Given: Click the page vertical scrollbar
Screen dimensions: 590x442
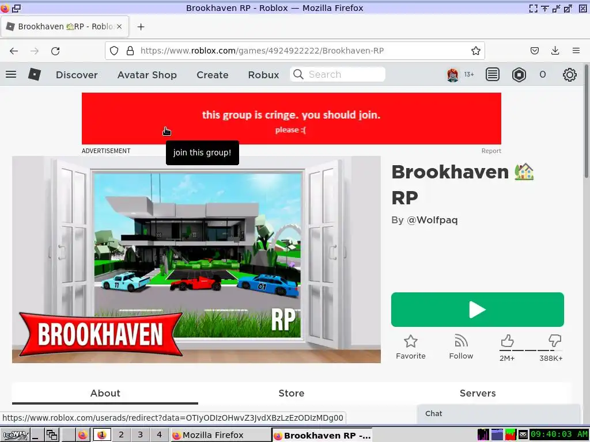Looking at the screenshot, I should point(586,120).
